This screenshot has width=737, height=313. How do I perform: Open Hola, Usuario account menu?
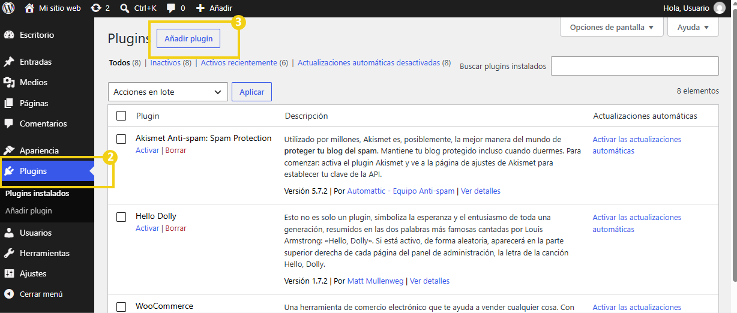coord(694,8)
